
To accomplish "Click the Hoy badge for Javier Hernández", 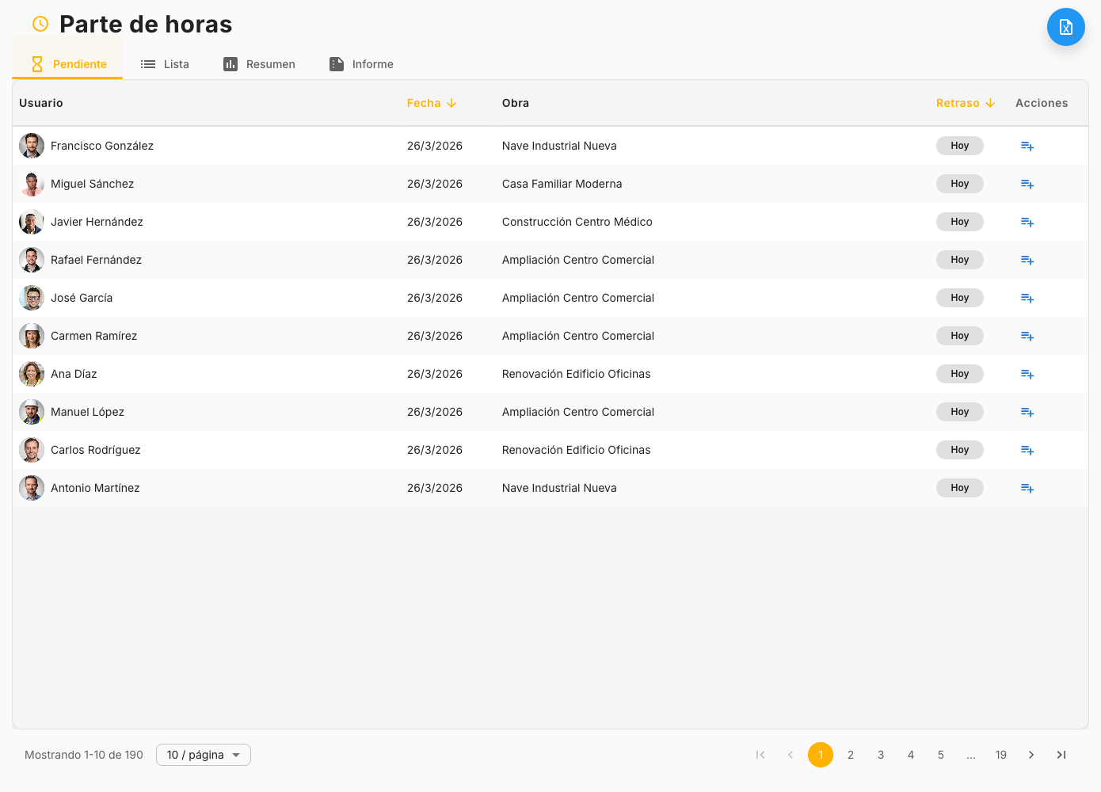I will (959, 222).
